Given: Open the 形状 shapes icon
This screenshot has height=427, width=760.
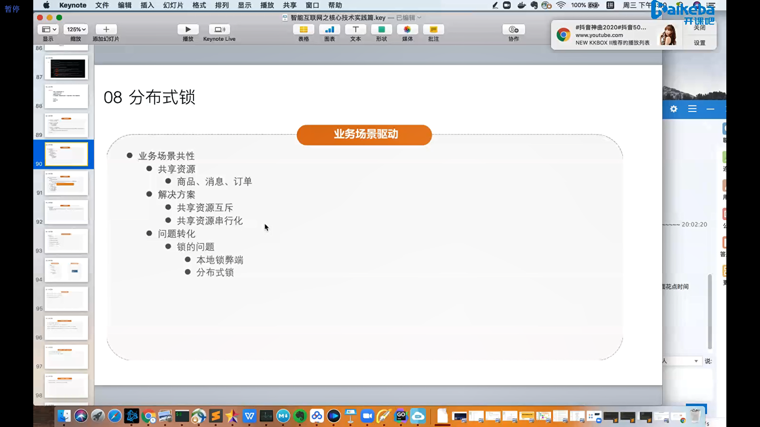Looking at the screenshot, I should coord(381,30).
